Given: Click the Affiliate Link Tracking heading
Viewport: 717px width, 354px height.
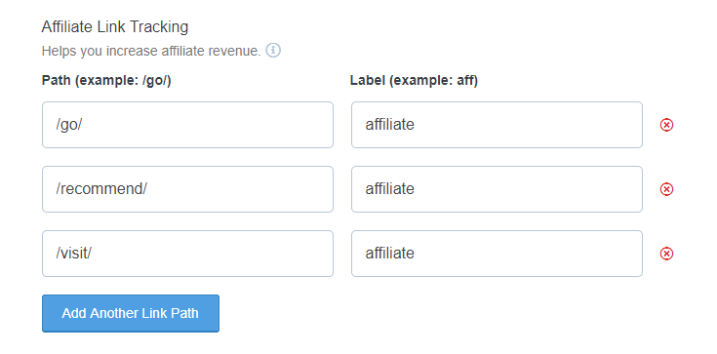Looking at the screenshot, I should click(x=115, y=27).
